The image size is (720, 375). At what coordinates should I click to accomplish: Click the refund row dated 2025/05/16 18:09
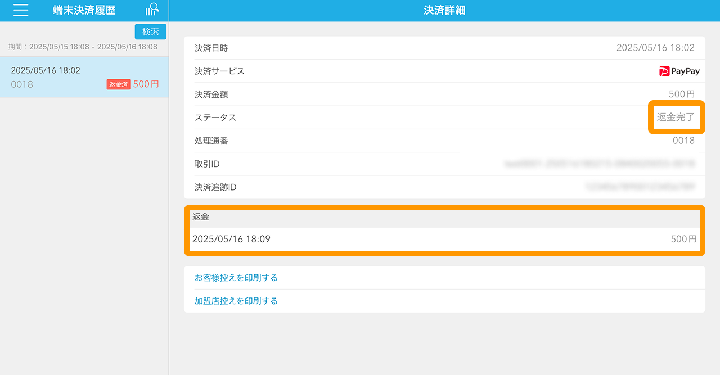pos(444,239)
